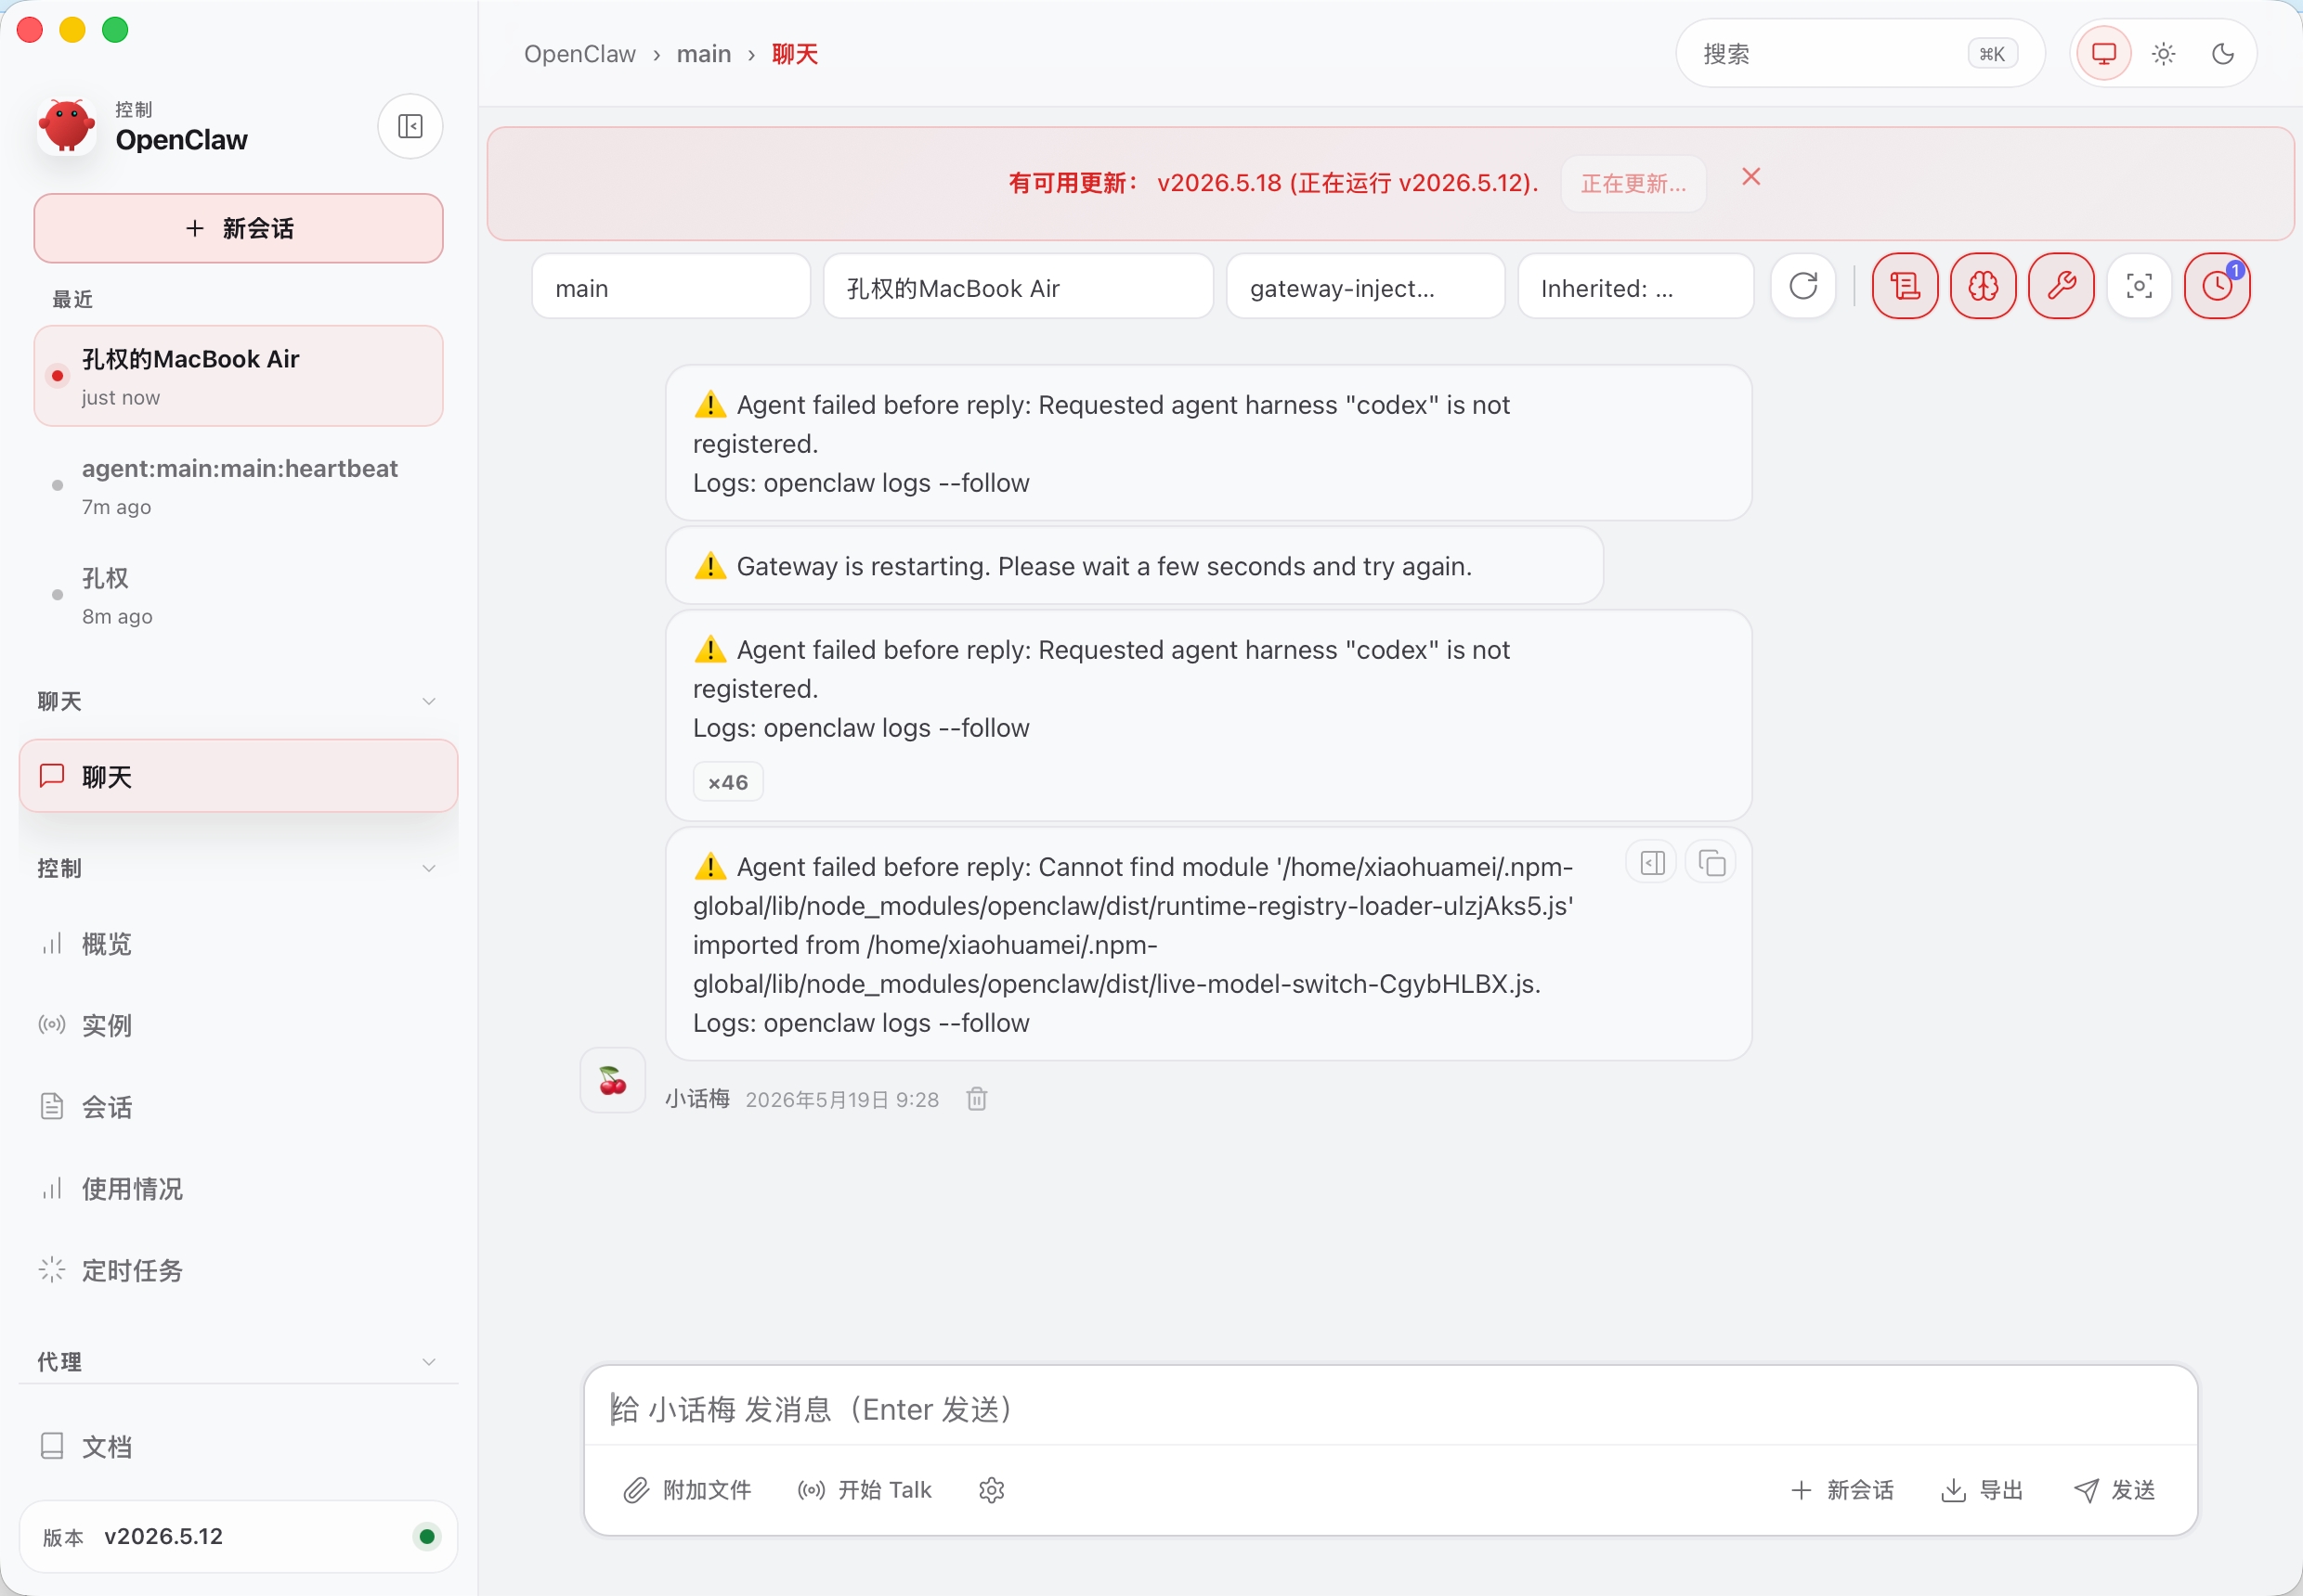Switch to dark theme moon icon
Image resolution: width=2303 pixels, height=1596 pixels.
[2223, 54]
